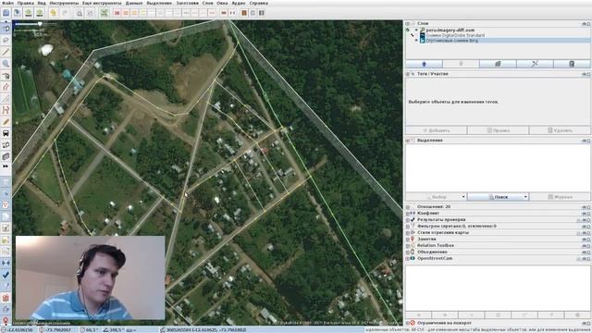Click active-layer indicator for peru-imagery-diff.osm
592x333 pixels.
point(408,30)
